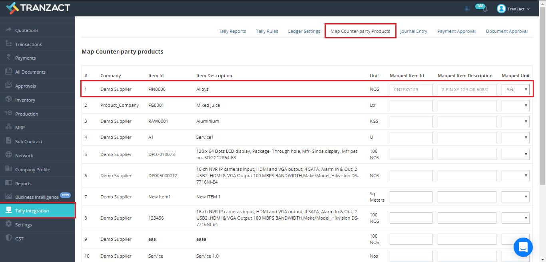Image resolution: width=546 pixels, height=262 pixels.
Task: Open Mapped Unit dropdown for Alloys row
Action: (x=516, y=90)
